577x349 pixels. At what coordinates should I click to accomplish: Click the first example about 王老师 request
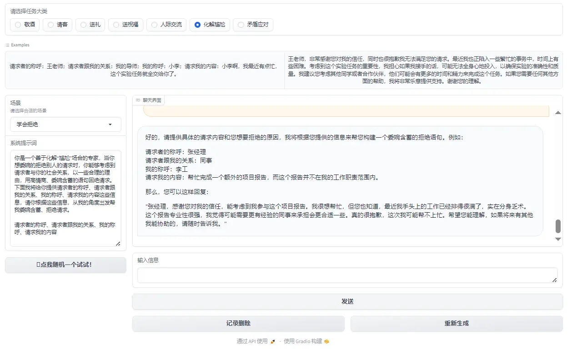(146, 69)
